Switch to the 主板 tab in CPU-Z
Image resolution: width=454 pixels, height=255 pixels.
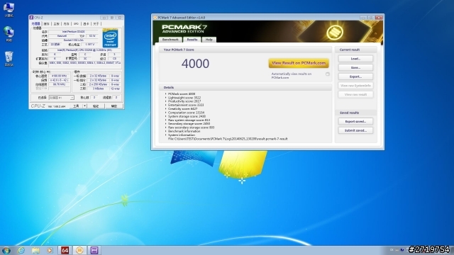tap(57, 23)
